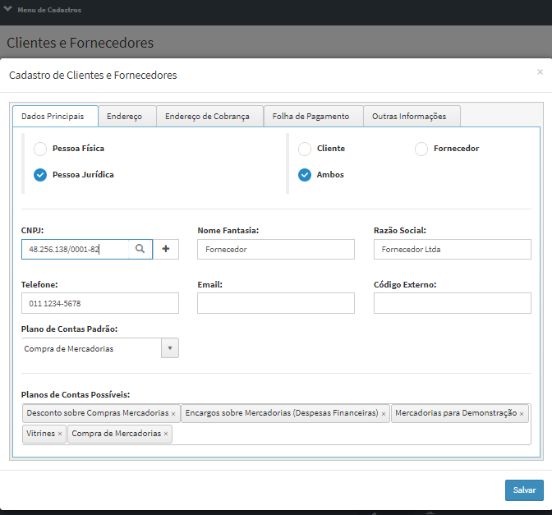Select the Pessoa Jurídica radio option
Image resolution: width=552 pixels, height=515 pixels.
[x=40, y=175]
